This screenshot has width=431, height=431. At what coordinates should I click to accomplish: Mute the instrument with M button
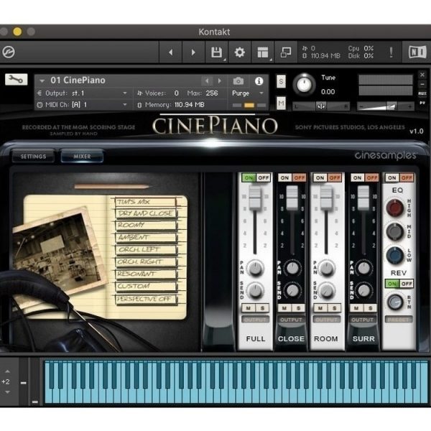click(281, 103)
